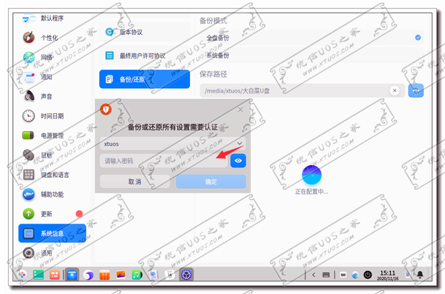Open the music player in the dock

pyautogui.click(x=137, y=275)
